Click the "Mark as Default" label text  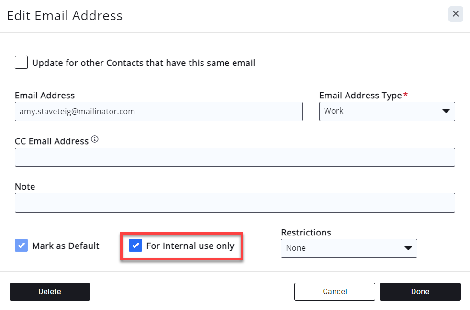click(x=66, y=246)
